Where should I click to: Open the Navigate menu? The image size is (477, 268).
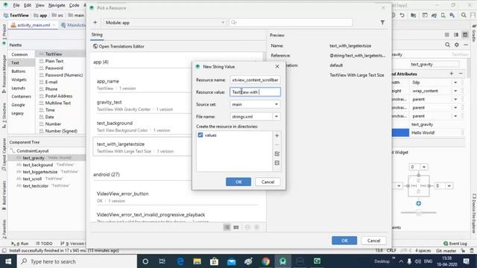(x=57, y=5)
